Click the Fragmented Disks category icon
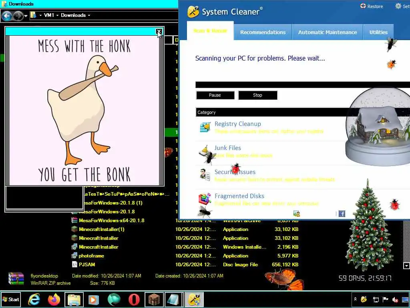410x308 pixels. [x=205, y=199]
